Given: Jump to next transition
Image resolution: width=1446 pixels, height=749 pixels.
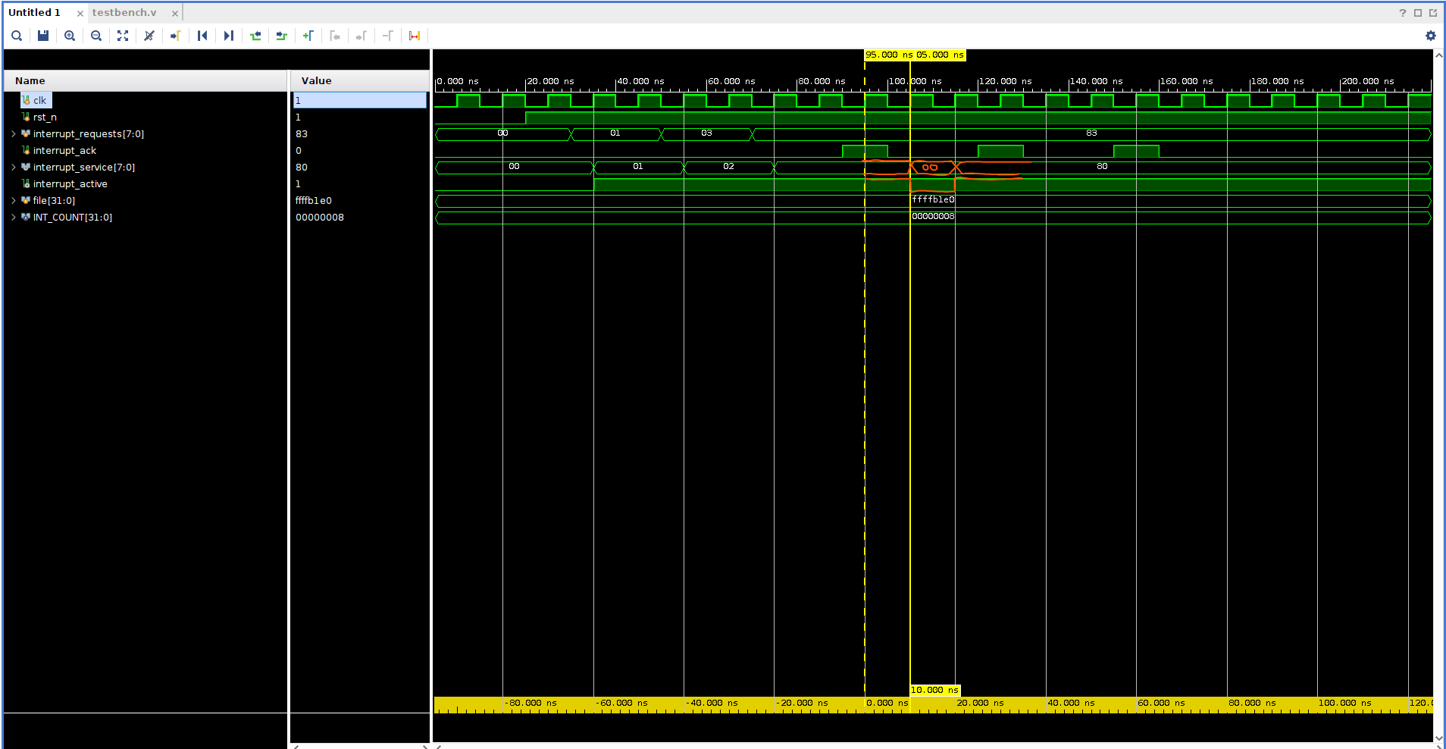Looking at the screenshot, I should (x=282, y=36).
